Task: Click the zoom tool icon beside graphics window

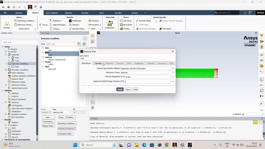Action: tap(93, 96)
